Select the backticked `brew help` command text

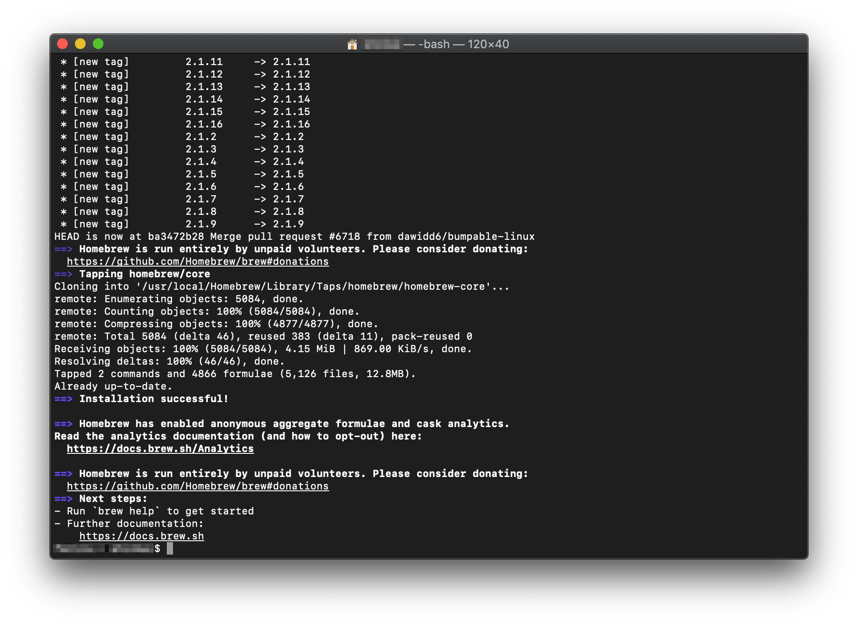click(127, 511)
